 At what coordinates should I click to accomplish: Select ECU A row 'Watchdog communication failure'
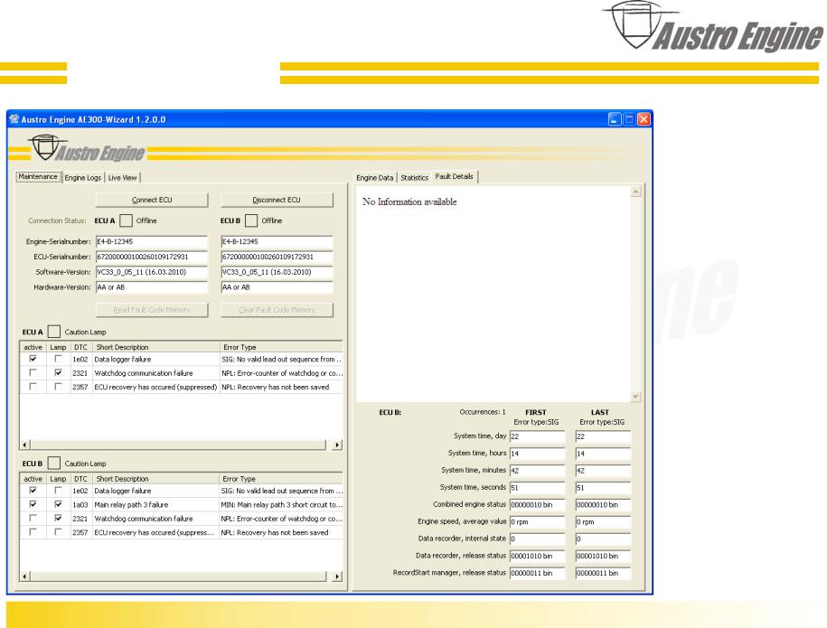coord(181,373)
